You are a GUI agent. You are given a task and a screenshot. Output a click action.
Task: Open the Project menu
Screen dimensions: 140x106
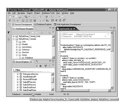37,13
